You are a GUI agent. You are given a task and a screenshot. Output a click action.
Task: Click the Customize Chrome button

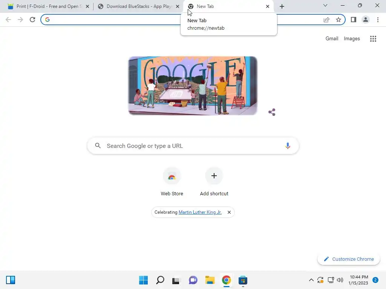(349, 259)
